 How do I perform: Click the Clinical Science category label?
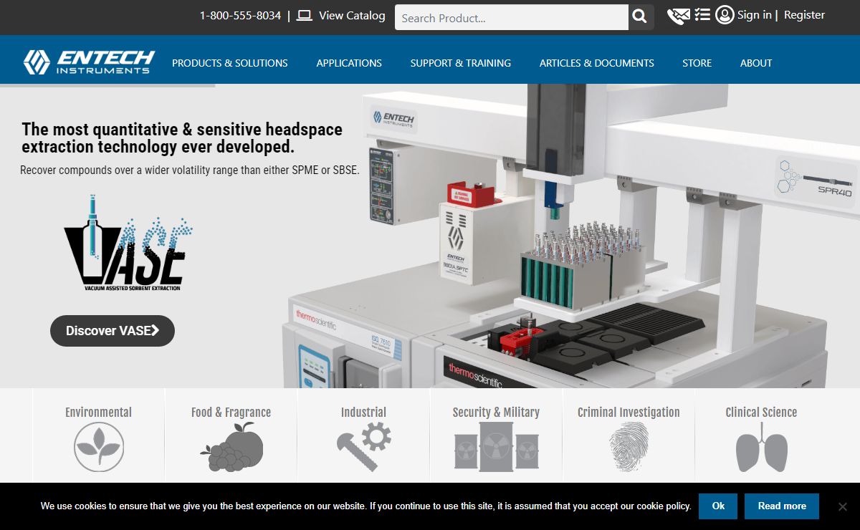click(x=761, y=412)
